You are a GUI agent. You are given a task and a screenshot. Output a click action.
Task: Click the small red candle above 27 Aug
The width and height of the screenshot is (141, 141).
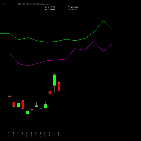[9, 96]
